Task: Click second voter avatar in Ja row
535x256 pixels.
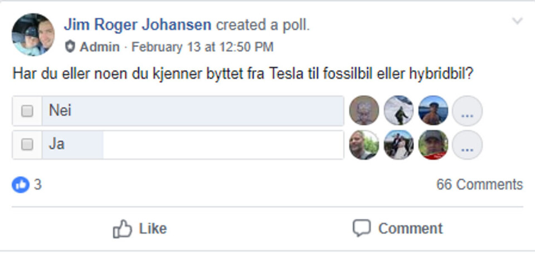Action: click(x=398, y=145)
